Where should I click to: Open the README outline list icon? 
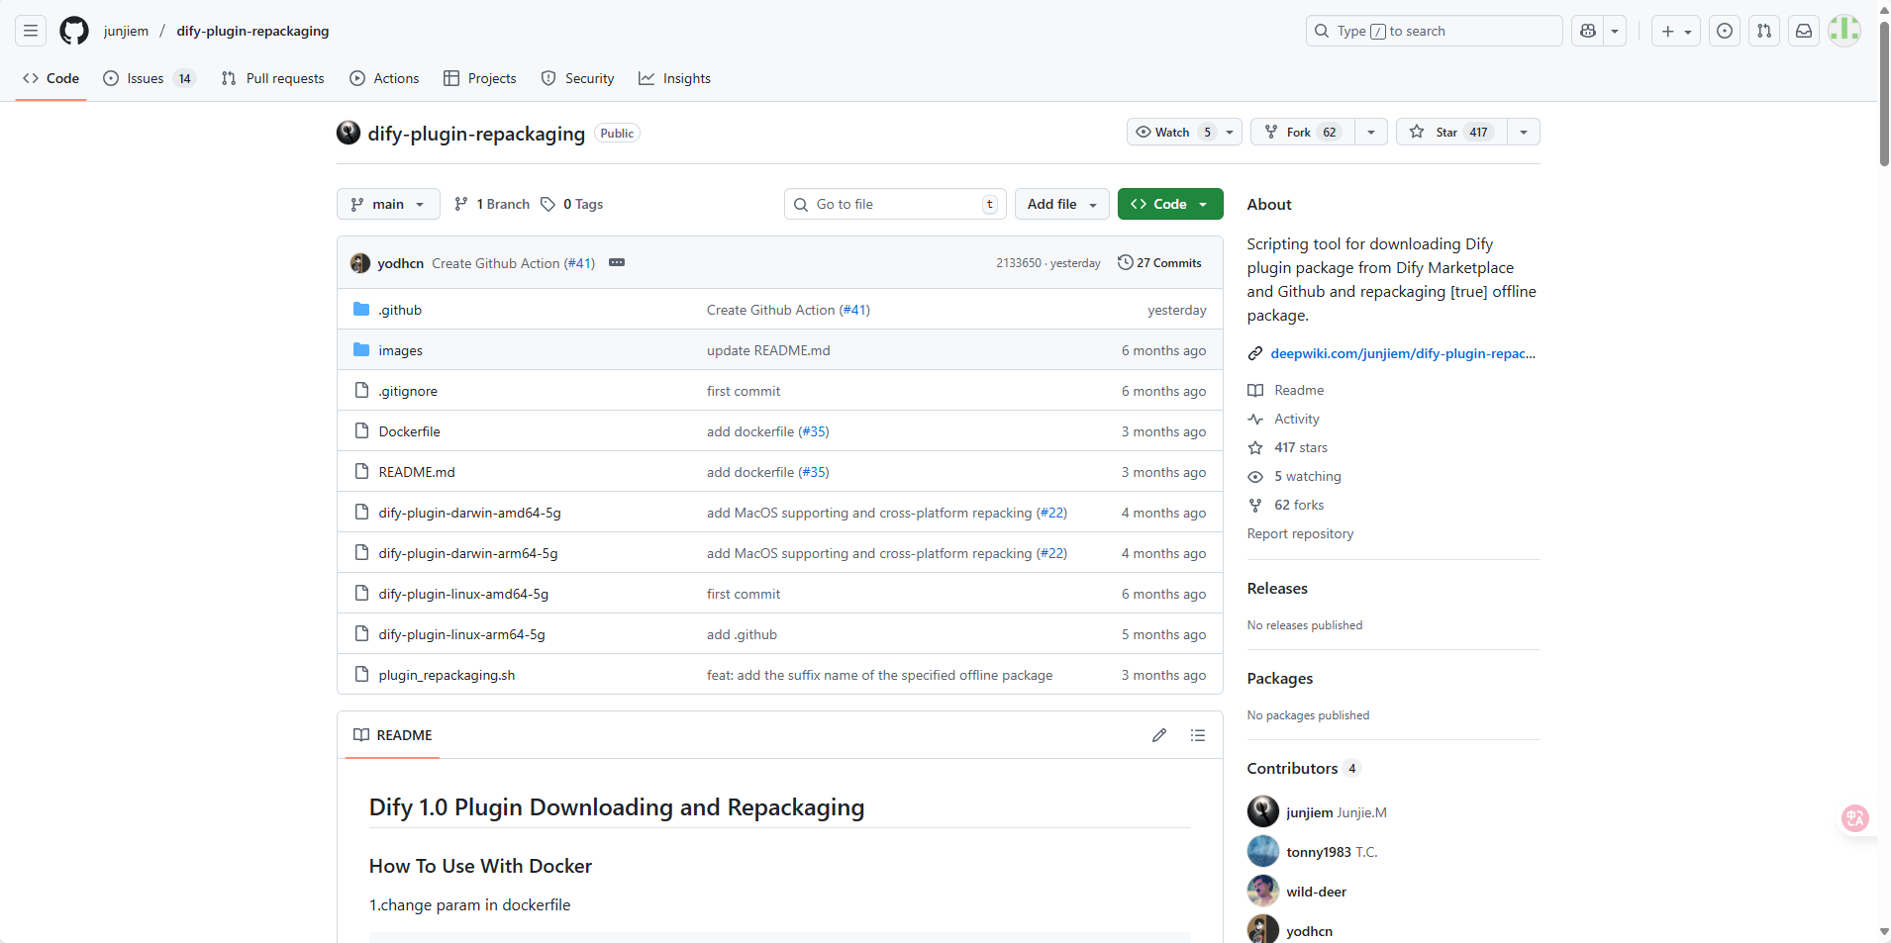pos(1198,735)
